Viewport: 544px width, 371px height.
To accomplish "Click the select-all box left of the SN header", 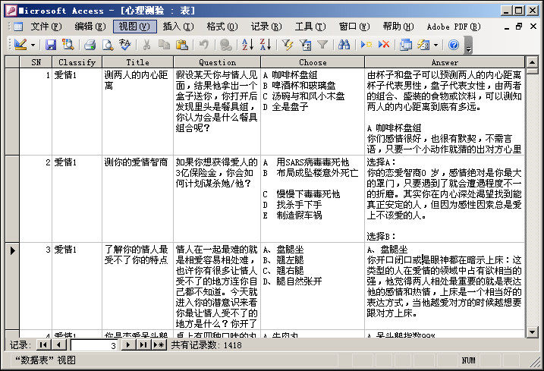I will [12, 62].
